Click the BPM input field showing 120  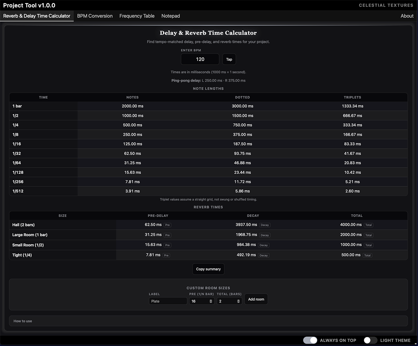click(x=200, y=59)
